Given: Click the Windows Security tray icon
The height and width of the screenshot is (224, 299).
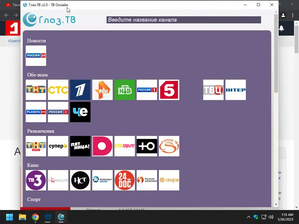Looking at the screenshot, I should coord(256,217).
